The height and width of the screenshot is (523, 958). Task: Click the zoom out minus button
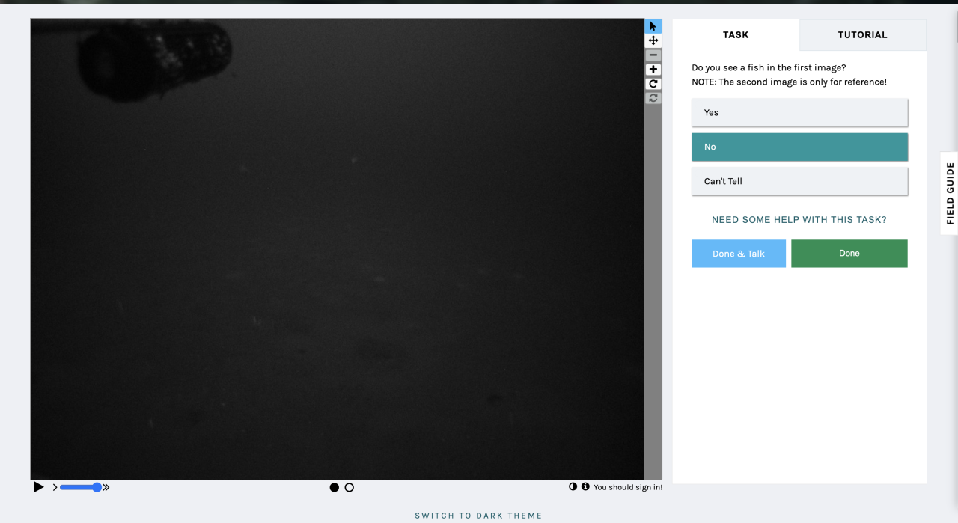point(653,55)
